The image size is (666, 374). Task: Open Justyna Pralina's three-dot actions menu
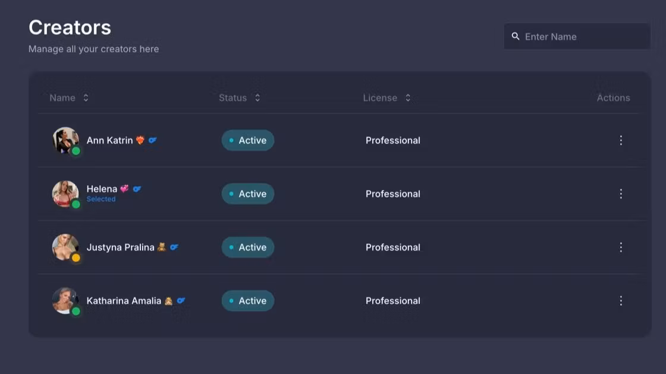coord(621,247)
